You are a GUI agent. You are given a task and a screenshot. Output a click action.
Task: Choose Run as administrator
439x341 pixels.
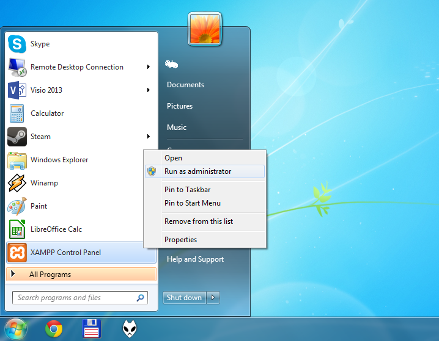(x=205, y=171)
